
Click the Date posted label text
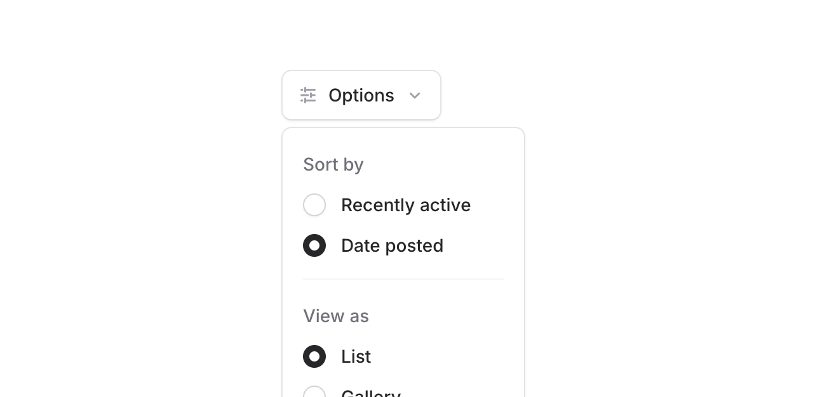pos(392,245)
